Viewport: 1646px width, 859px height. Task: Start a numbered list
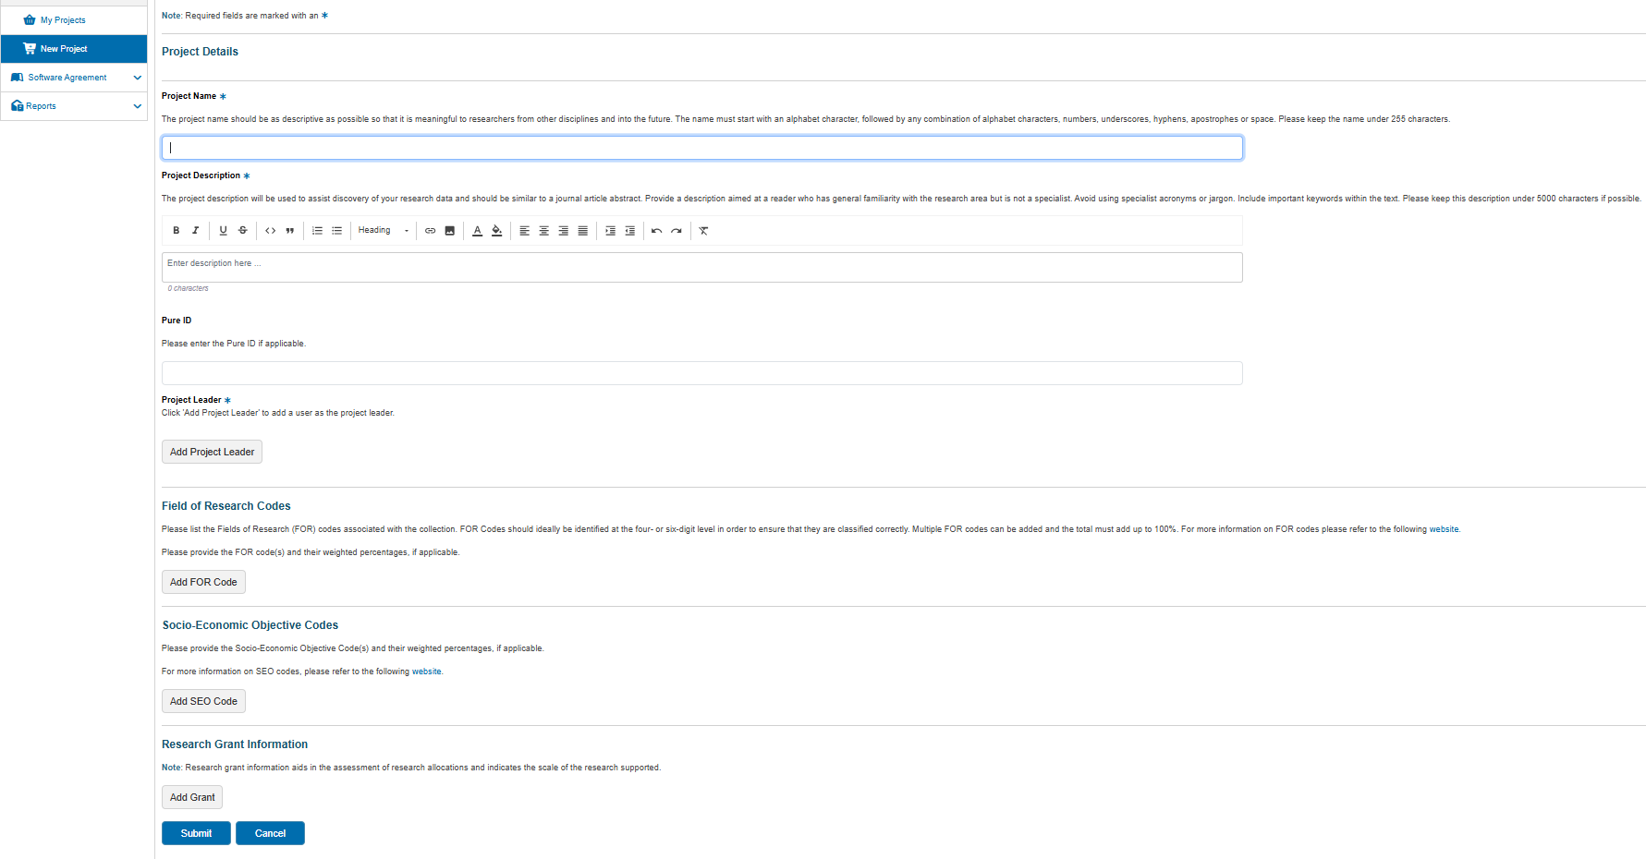[317, 231]
